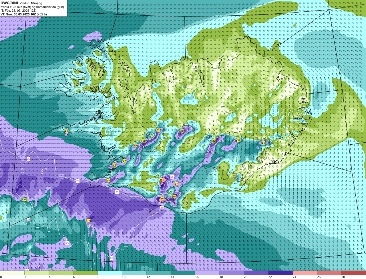366x279 pixels.
Task: Click the legend tick label "6"
Action: (74, 277)
